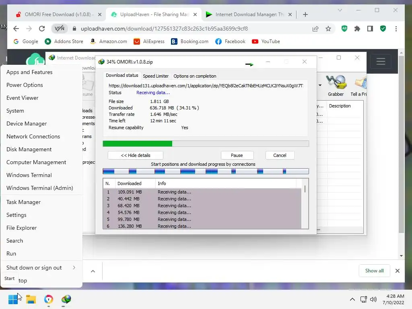Click the green shield extension icon
This screenshot has height=309, width=412.
pyautogui.click(x=383, y=29)
